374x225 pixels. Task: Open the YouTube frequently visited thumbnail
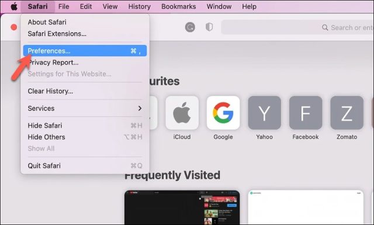click(x=182, y=207)
